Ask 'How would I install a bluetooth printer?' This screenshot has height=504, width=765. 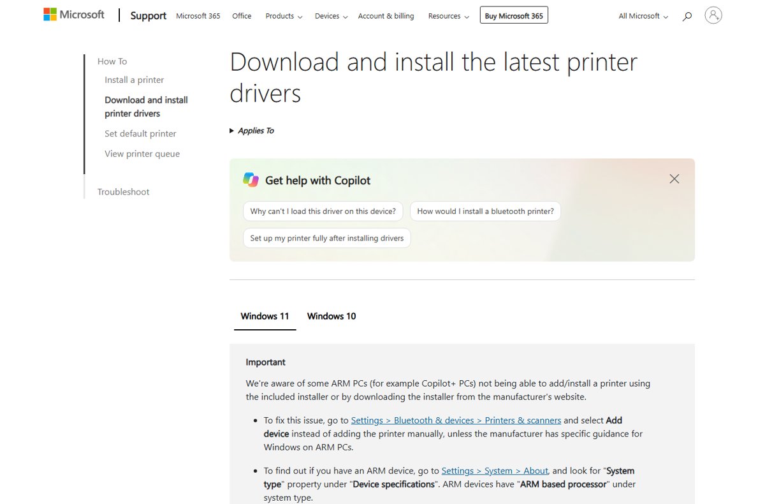(x=485, y=211)
